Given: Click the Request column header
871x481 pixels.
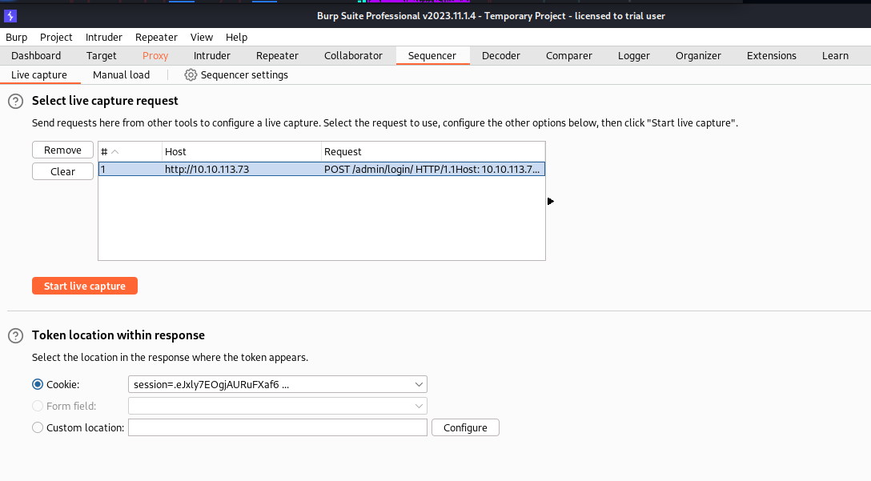Looking at the screenshot, I should [433, 151].
